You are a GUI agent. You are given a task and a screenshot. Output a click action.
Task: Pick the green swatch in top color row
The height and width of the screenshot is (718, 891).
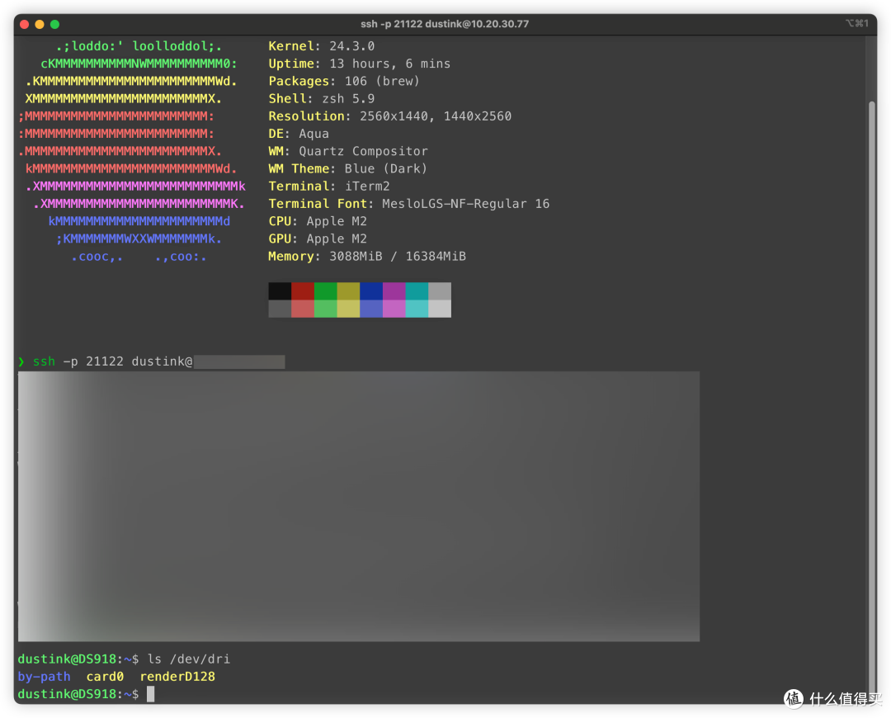pos(326,291)
